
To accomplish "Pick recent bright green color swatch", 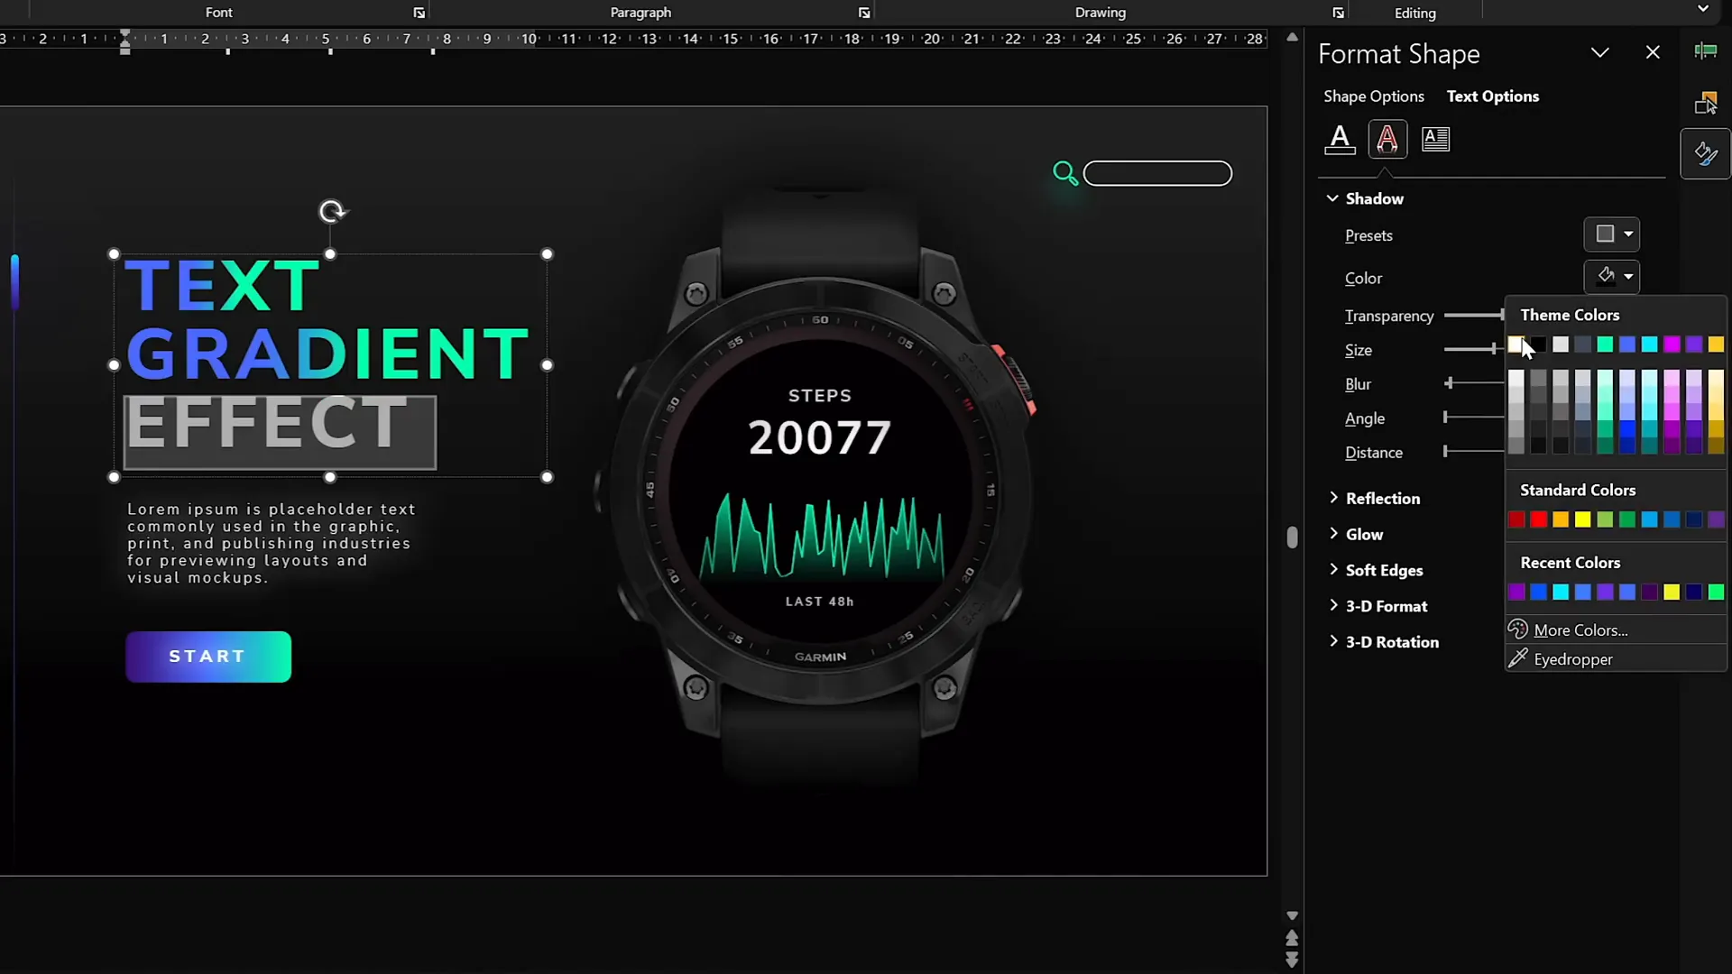I will click(1716, 592).
